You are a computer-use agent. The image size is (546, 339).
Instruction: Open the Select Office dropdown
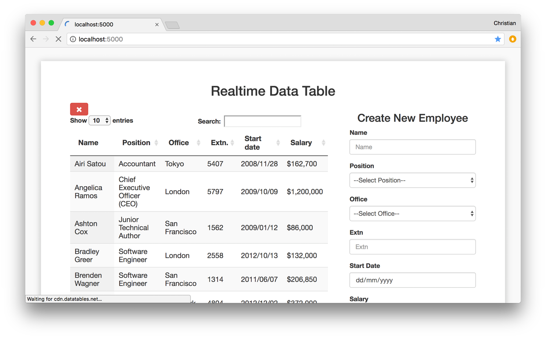(413, 214)
